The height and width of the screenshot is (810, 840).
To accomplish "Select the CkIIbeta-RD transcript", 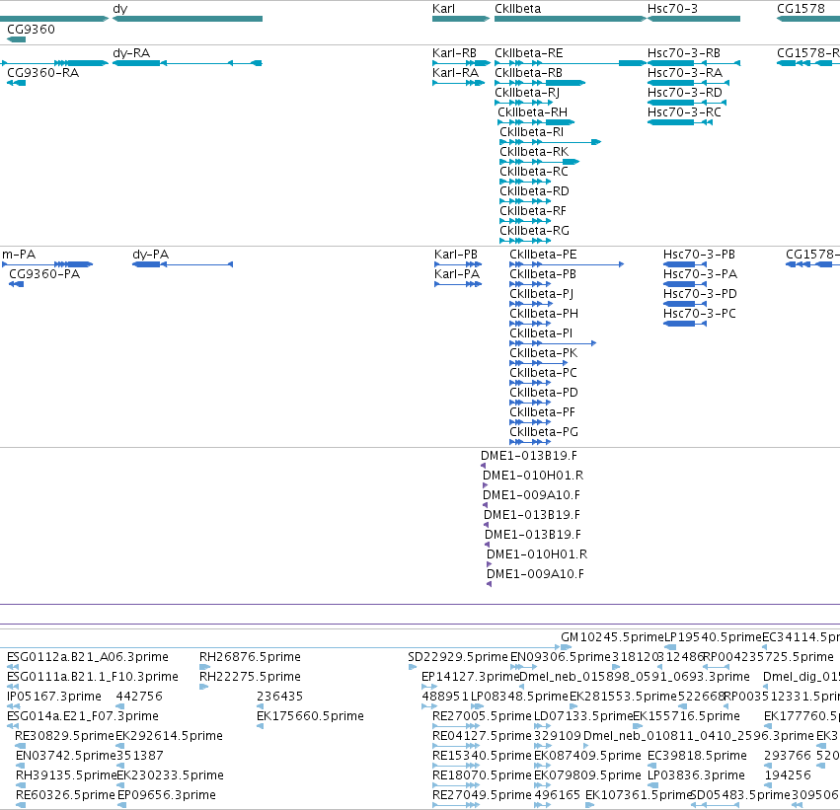I will [534, 191].
